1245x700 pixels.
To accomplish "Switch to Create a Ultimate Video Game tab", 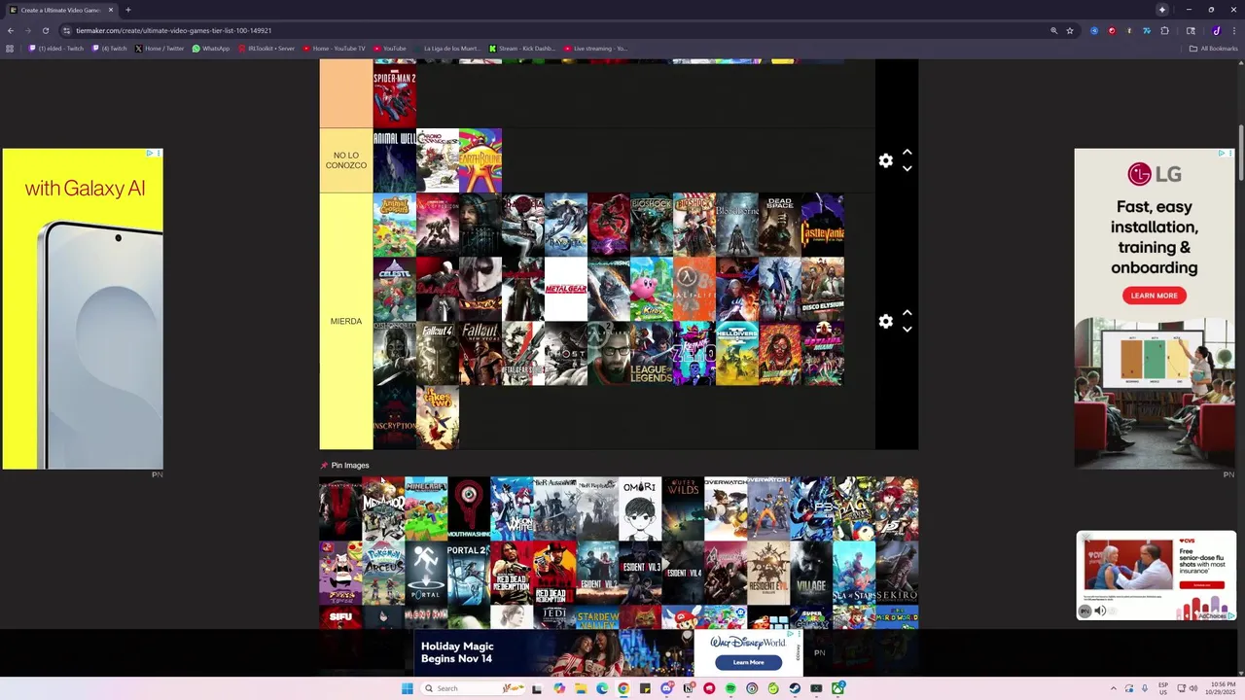I will 60,10.
